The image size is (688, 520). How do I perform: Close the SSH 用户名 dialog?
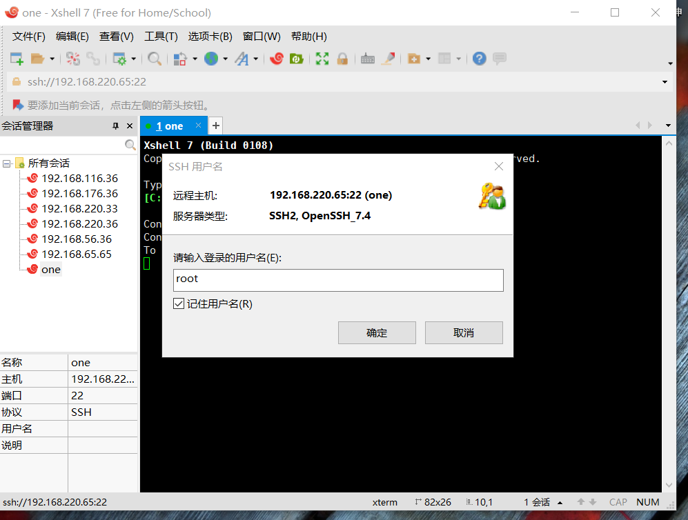(498, 167)
